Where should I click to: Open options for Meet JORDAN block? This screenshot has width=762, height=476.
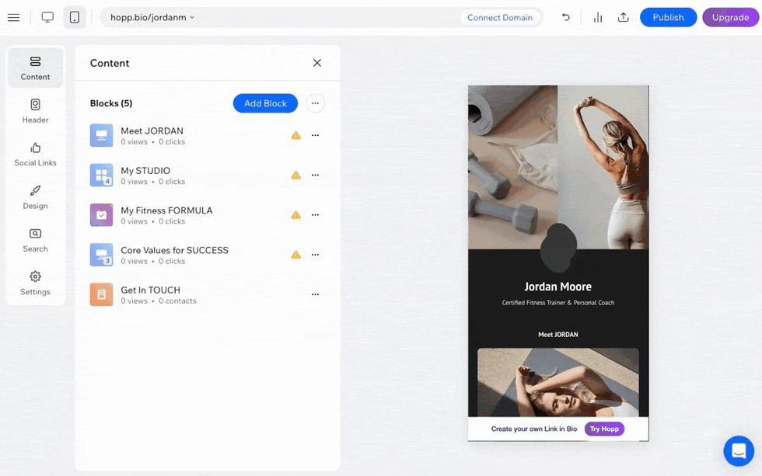point(315,135)
